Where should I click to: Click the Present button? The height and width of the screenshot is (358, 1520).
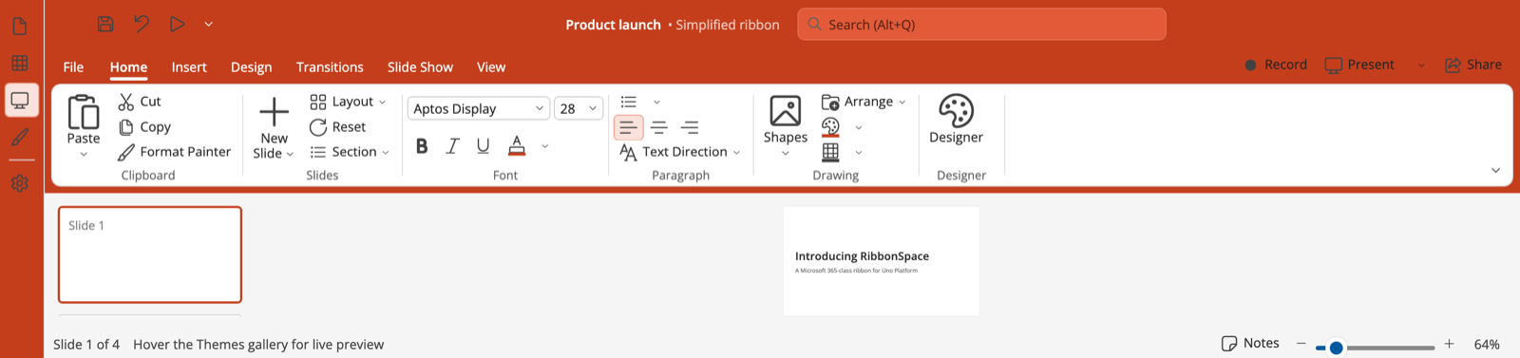(x=1359, y=65)
